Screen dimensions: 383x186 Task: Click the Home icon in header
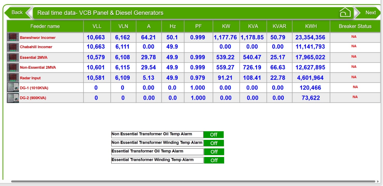pos(345,12)
